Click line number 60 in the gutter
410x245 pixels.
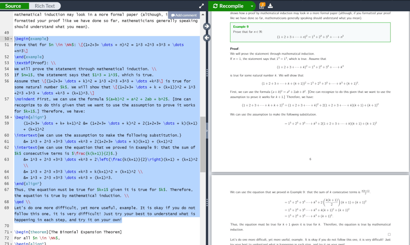(6, 135)
